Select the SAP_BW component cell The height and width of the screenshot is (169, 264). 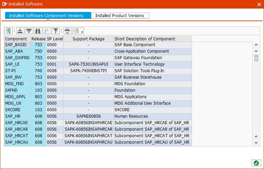(17, 77)
